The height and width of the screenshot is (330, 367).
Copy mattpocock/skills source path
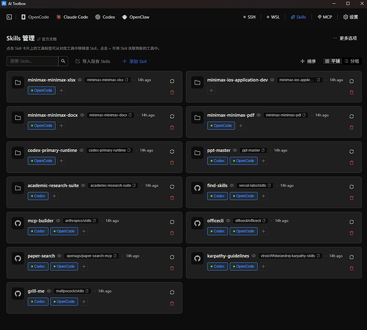tap(87, 291)
